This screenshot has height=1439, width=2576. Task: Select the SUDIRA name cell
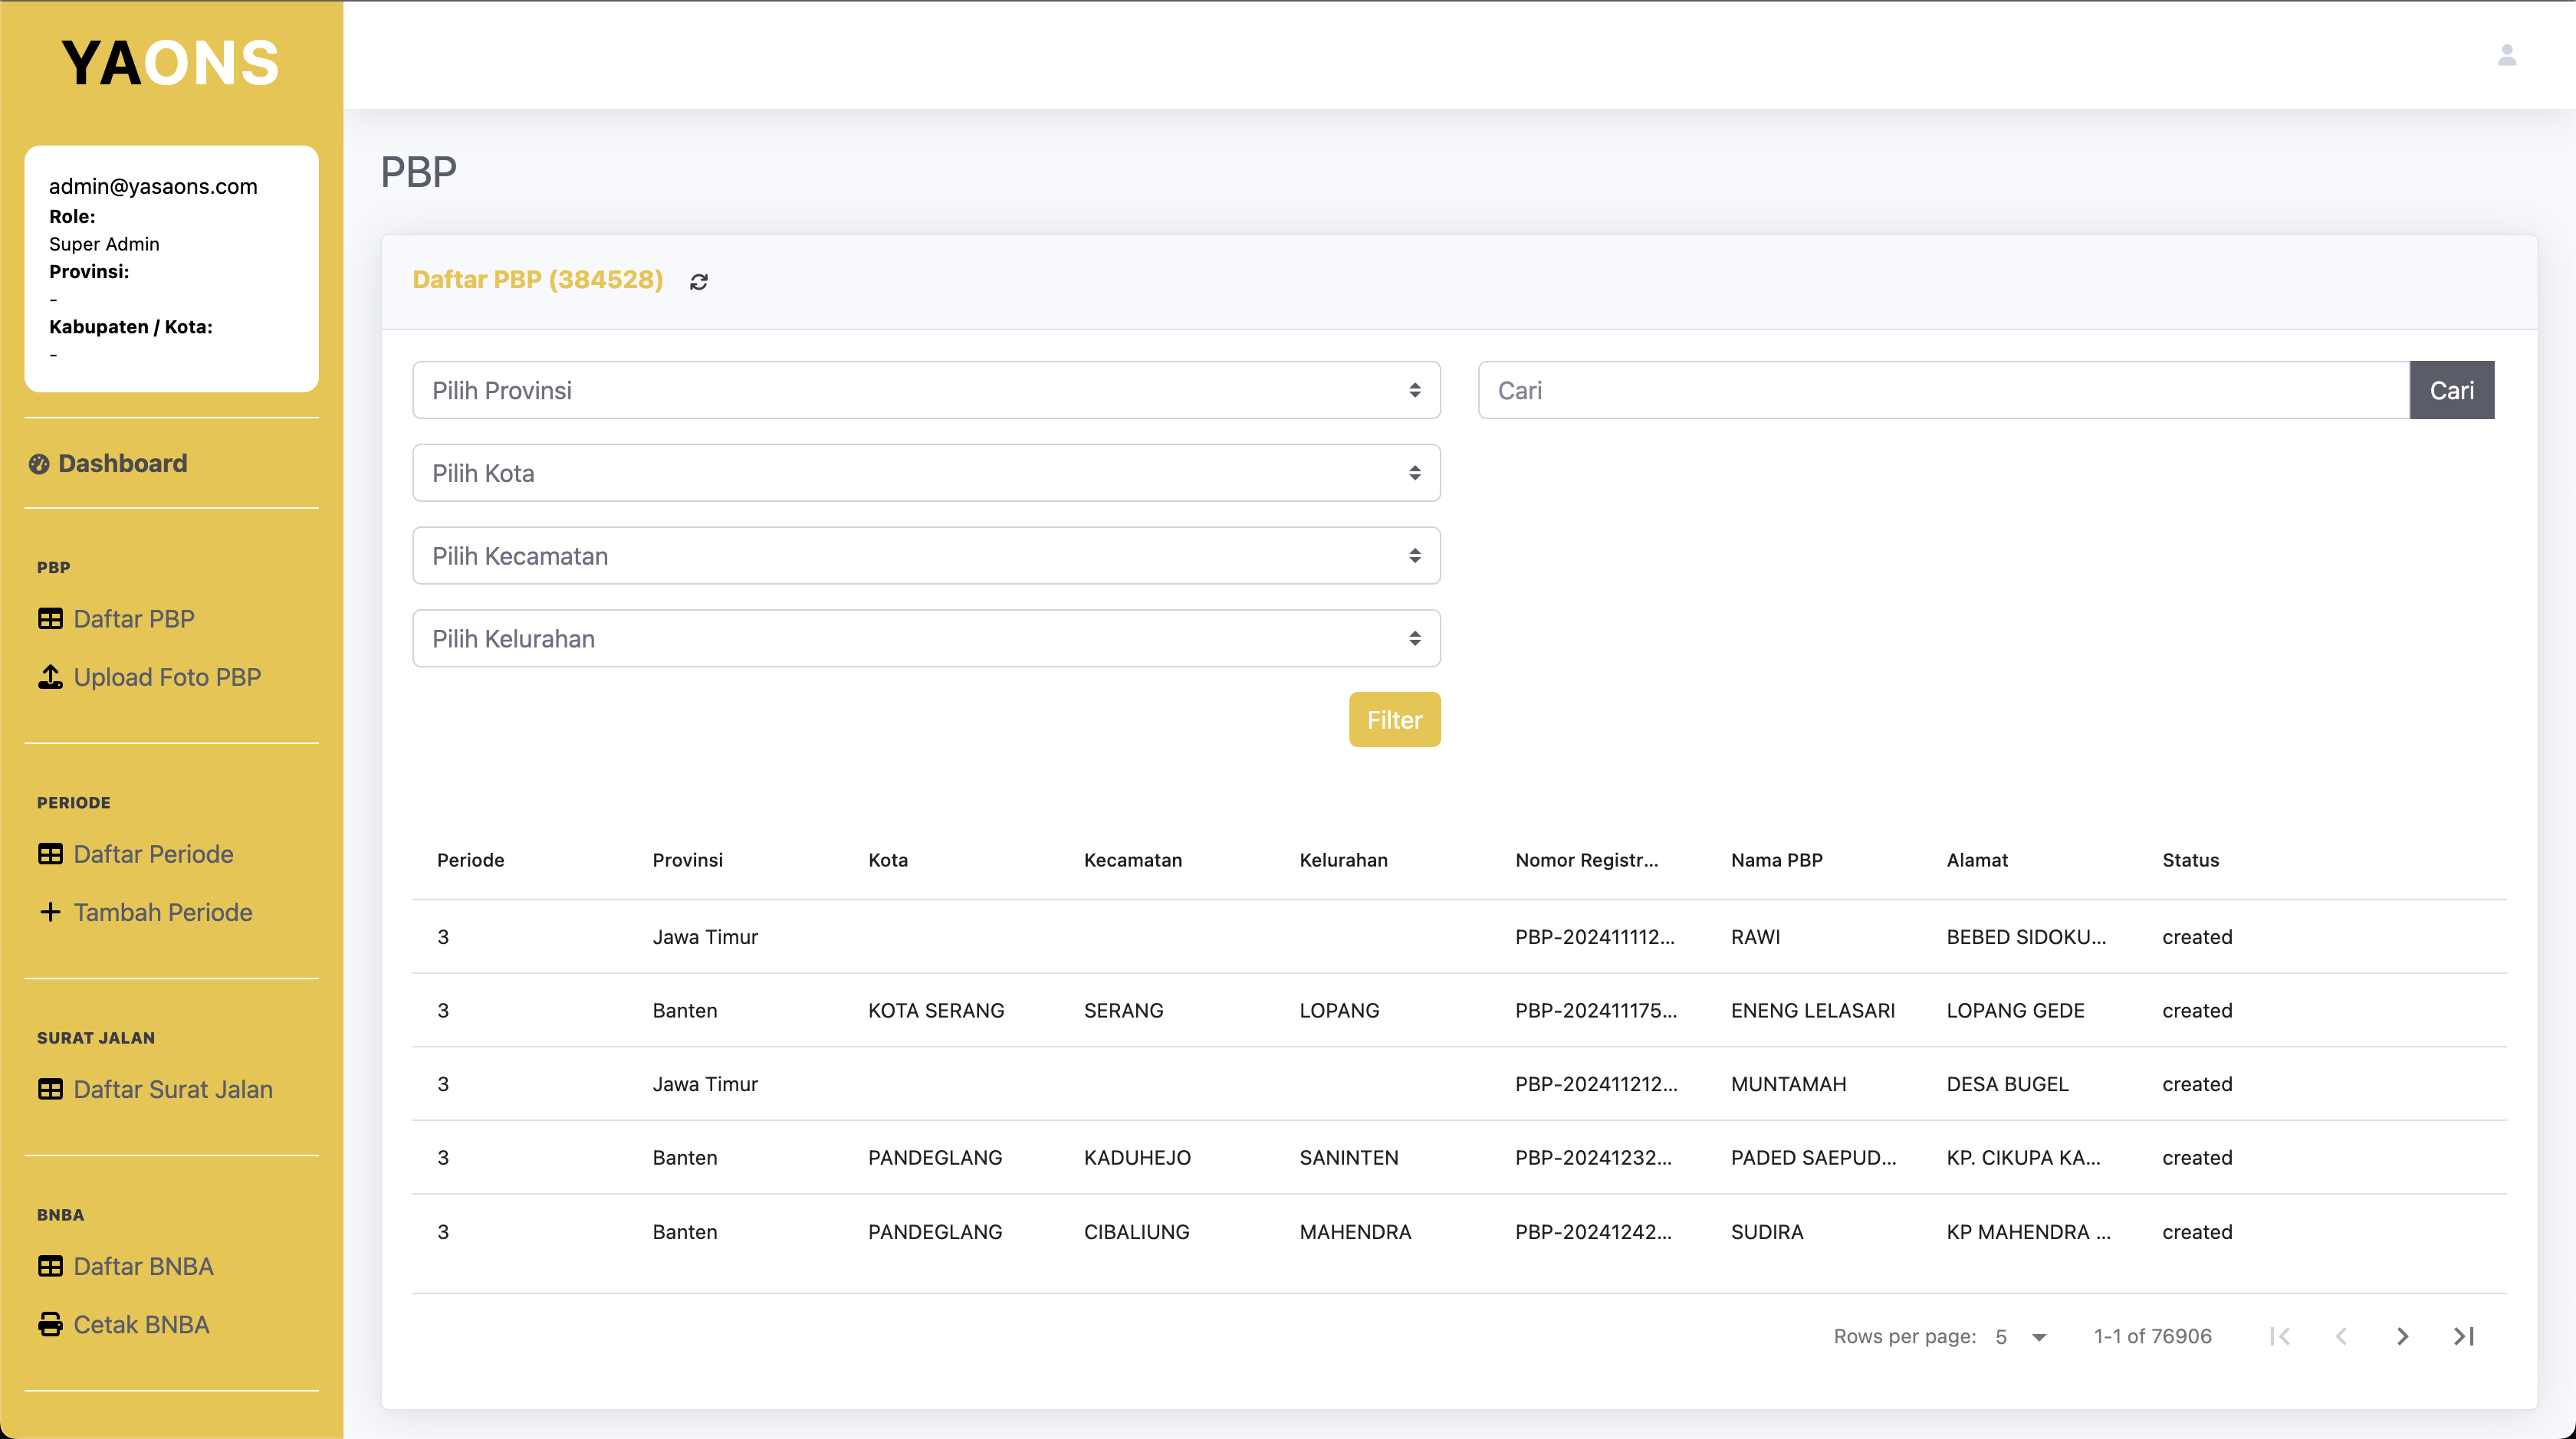(x=1767, y=1231)
